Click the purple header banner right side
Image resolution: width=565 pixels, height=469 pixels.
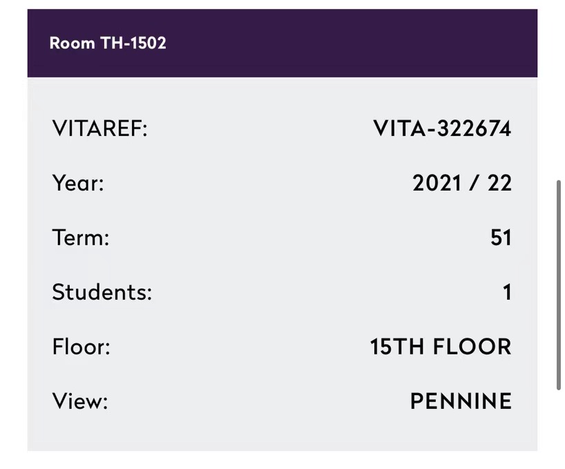pos(396,43)
